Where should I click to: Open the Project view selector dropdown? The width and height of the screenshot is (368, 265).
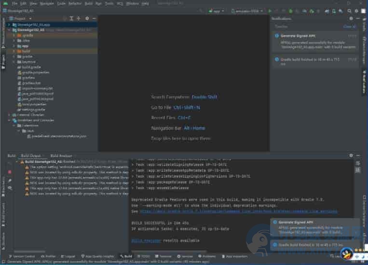coord(20,18)
